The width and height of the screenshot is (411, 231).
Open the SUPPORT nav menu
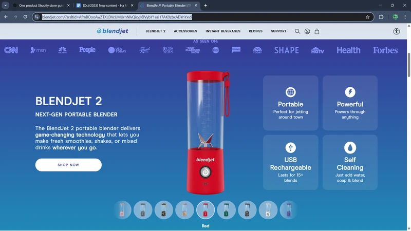pyautogui.click(x=278, y=31)
